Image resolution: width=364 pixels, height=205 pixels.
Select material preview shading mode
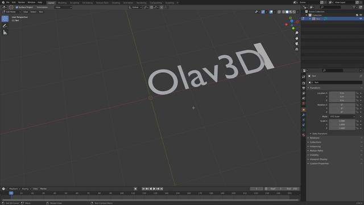pyautogui.click(x=291, y=12)
